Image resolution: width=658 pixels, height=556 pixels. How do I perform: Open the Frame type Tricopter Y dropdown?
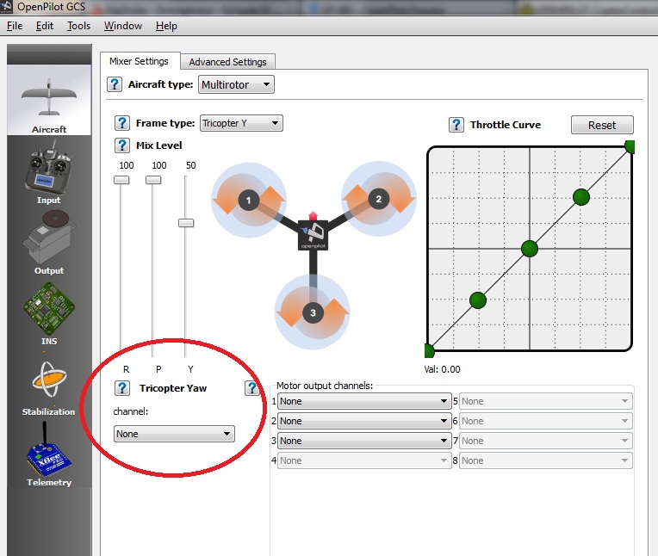point(241,123)
